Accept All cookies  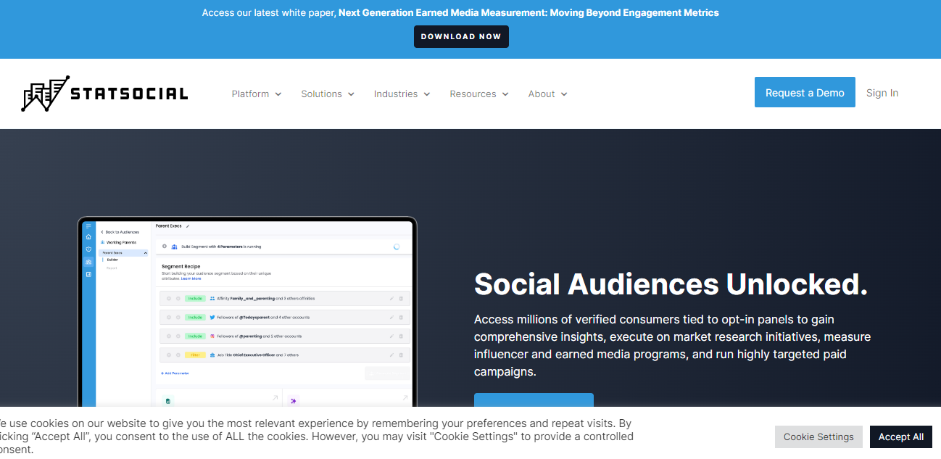[901, 437]
